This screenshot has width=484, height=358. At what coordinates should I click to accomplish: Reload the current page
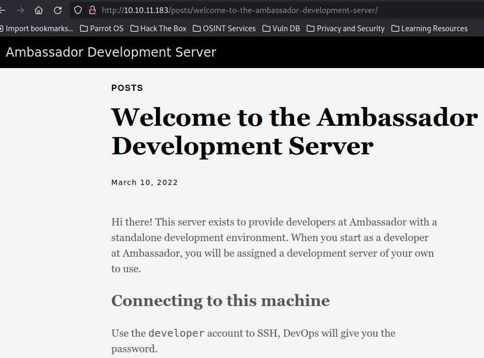pos(58,10)
